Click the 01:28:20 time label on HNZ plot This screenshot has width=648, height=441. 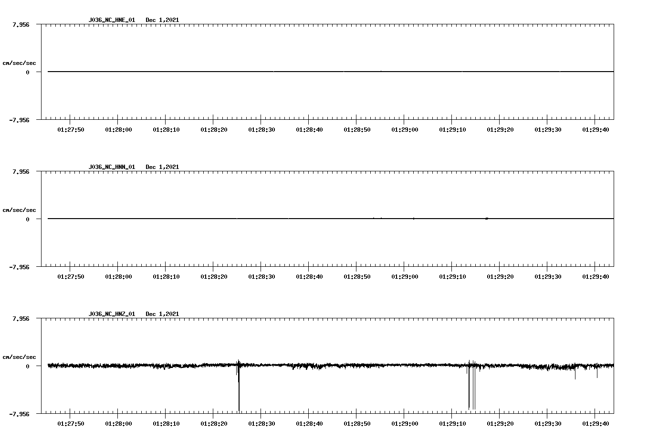tap(214, 424)
